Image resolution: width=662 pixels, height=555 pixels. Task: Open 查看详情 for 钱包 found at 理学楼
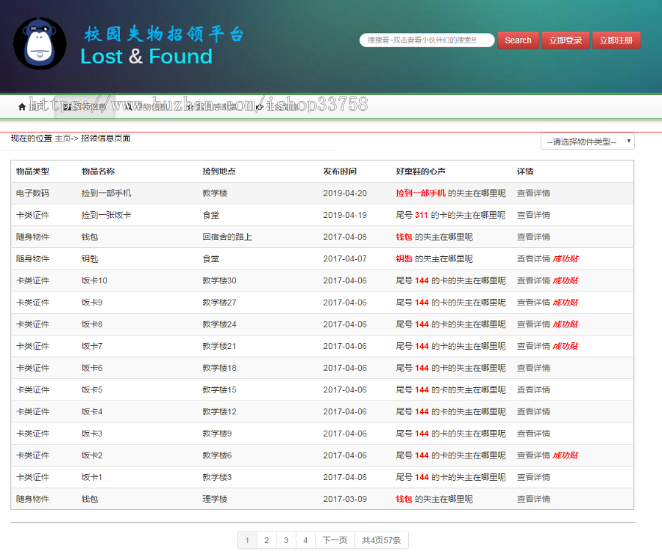pos(533,499)
